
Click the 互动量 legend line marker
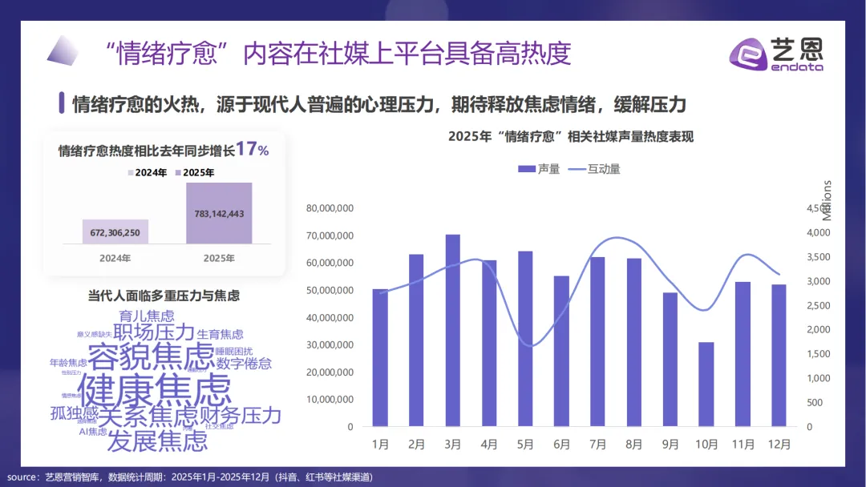[x=577, y=169]
